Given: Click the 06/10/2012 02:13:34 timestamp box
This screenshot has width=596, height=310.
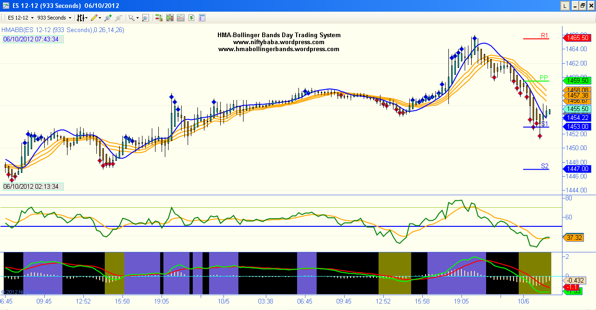Looking at the screenshot, I should (x=33, y=186).
